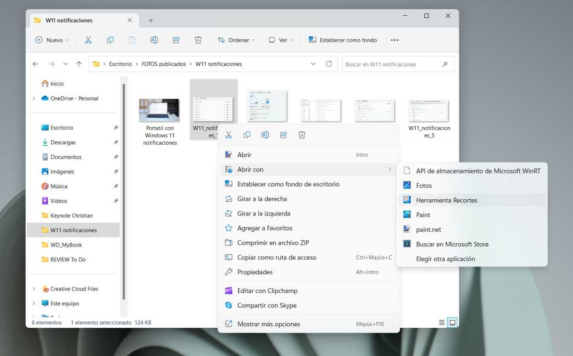Select Buscar en Microsoft Store
The image size is (573, 356).
click(472, 244)
